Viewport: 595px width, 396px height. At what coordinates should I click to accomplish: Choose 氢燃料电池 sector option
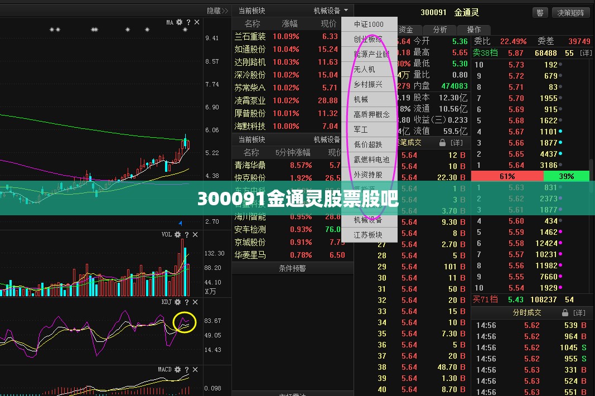coord(369,160)
